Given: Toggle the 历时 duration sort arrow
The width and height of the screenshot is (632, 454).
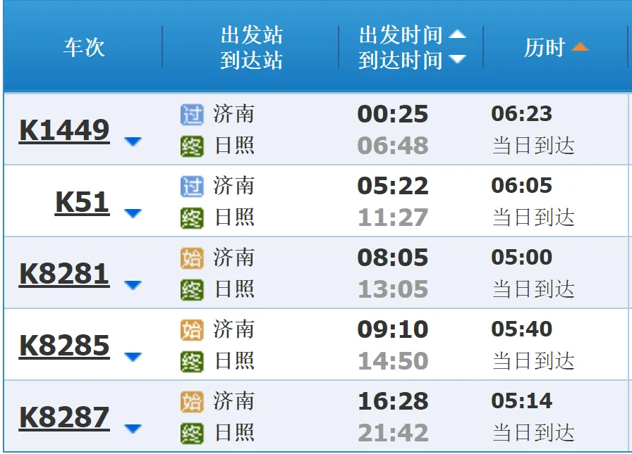Looking at the screenshot, I should click(x=580, y=46).
